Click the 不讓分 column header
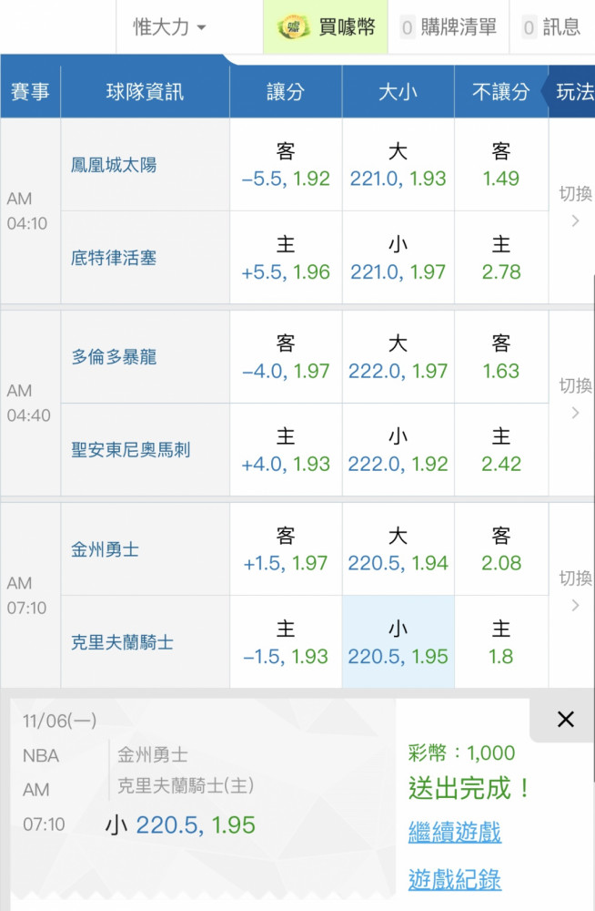 click(x=500, y=91)
